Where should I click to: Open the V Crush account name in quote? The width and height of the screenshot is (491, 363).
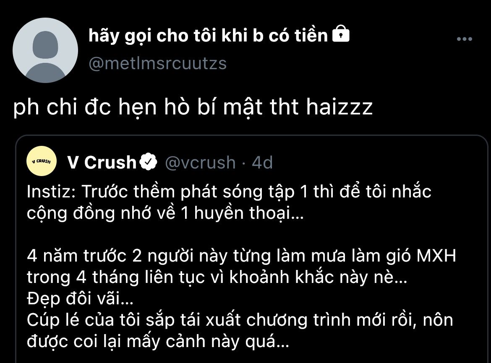(x=102, y=162)
